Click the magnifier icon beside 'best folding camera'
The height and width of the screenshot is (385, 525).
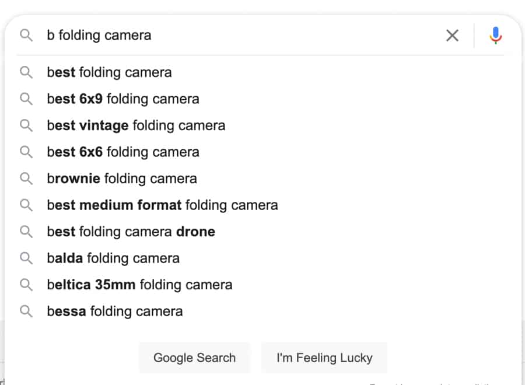coord(26,72)
